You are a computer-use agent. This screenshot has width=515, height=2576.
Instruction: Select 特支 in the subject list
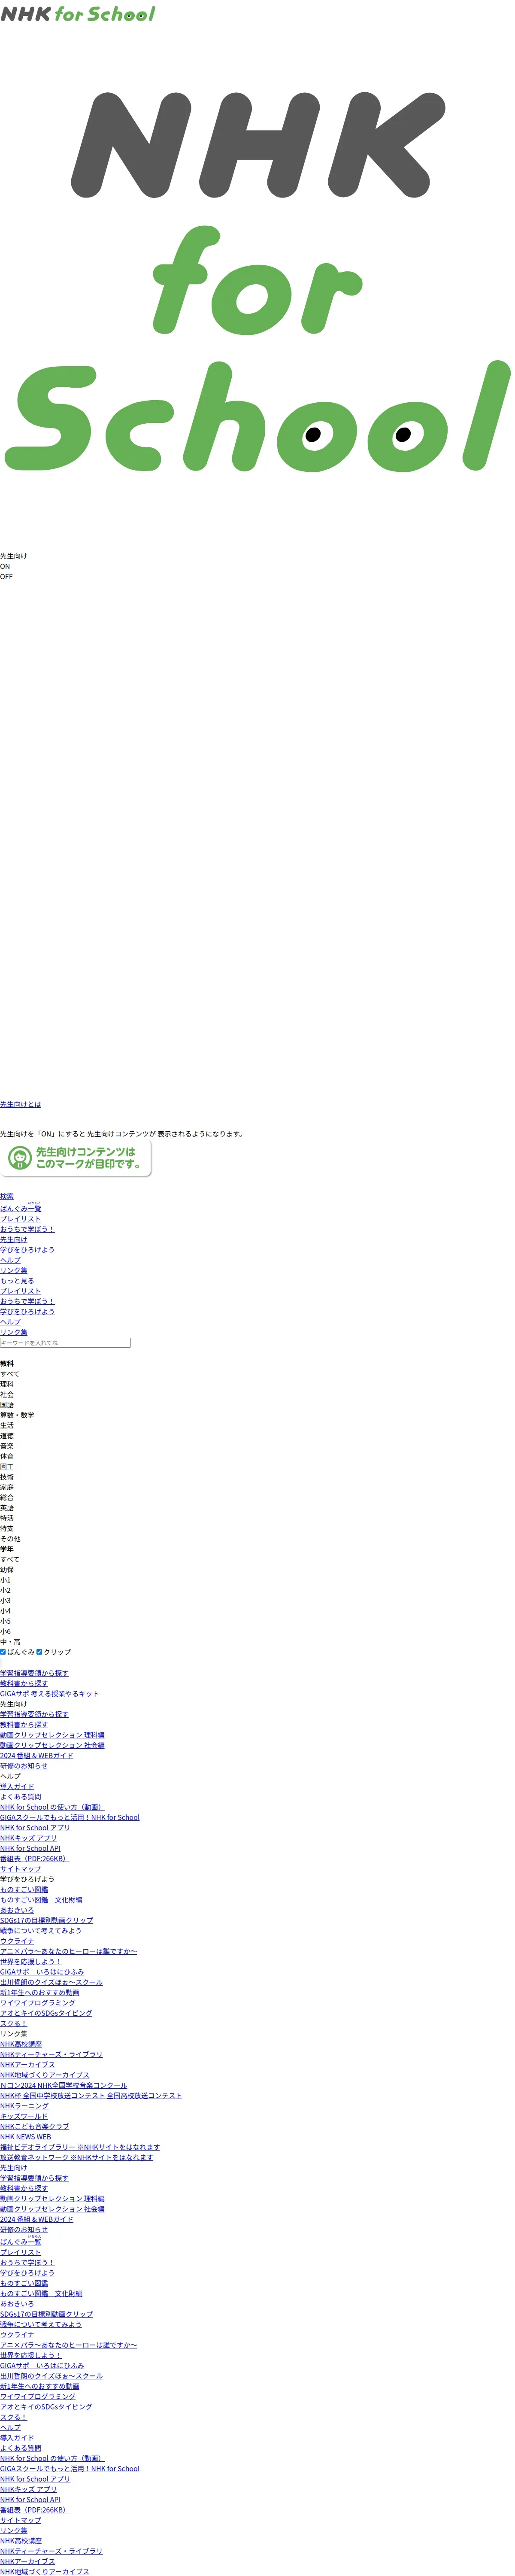[7, 1529]
